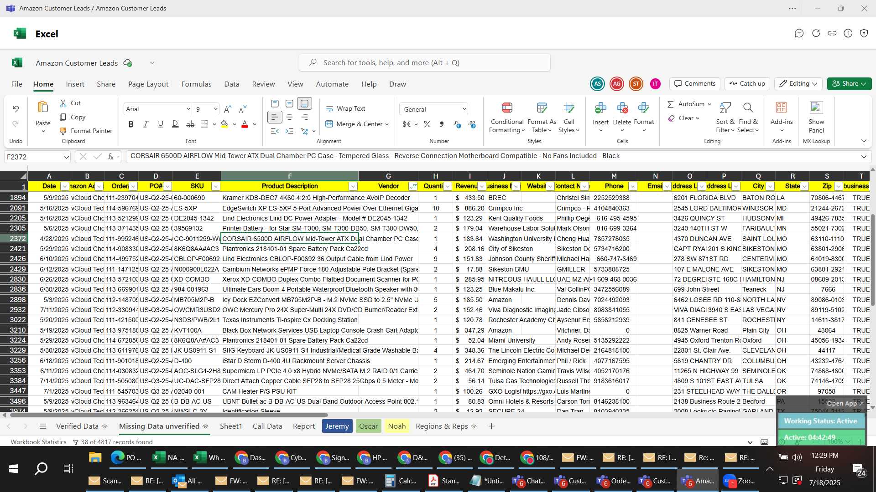The height and width of the screenshot is (492, 876).
Task: Open fill color dropdown arrow
Action: click(235, 124)
